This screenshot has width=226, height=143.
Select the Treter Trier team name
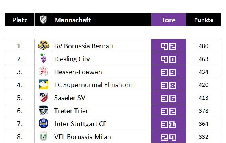[71, 111]
